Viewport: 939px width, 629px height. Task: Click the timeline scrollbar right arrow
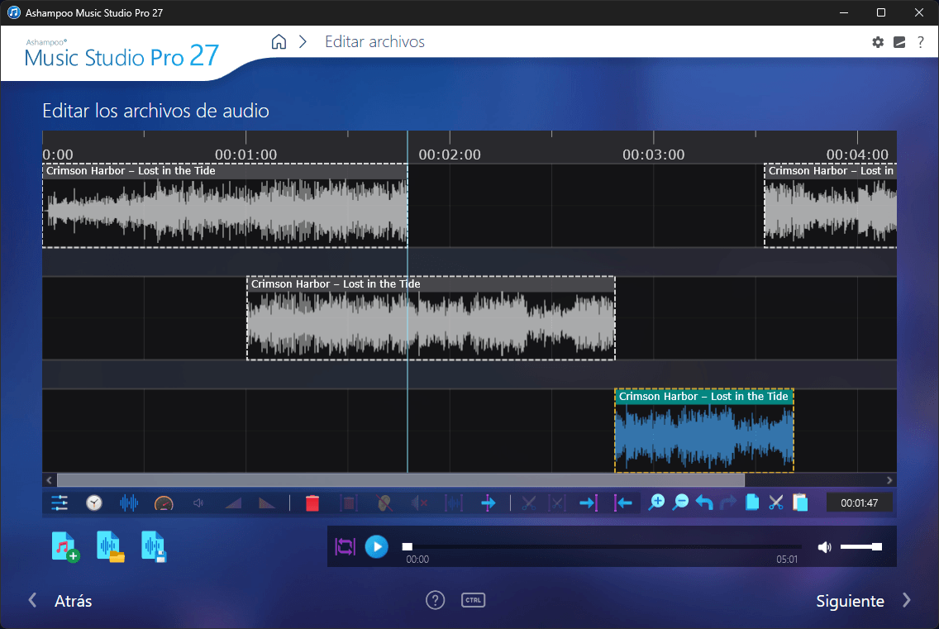point(889,480)
